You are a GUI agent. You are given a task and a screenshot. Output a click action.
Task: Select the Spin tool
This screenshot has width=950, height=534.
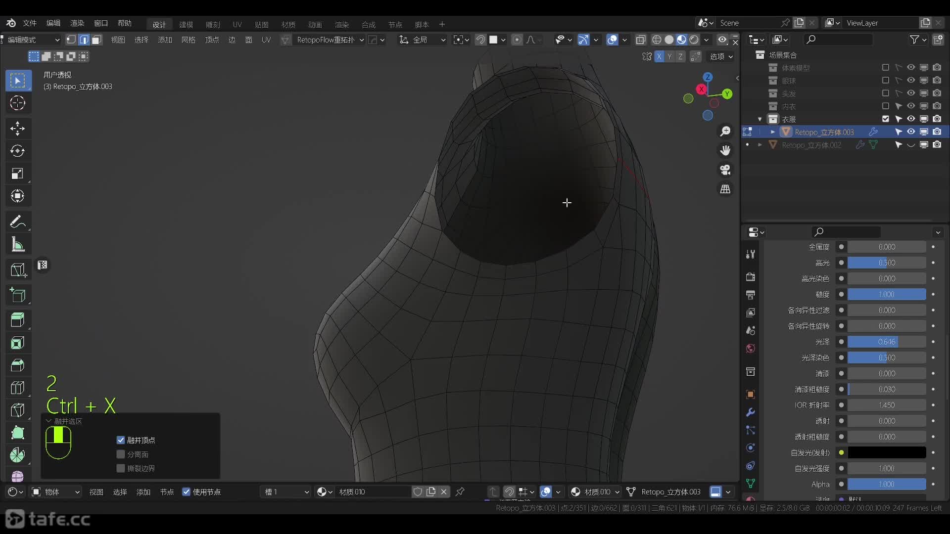pos(18,455)
